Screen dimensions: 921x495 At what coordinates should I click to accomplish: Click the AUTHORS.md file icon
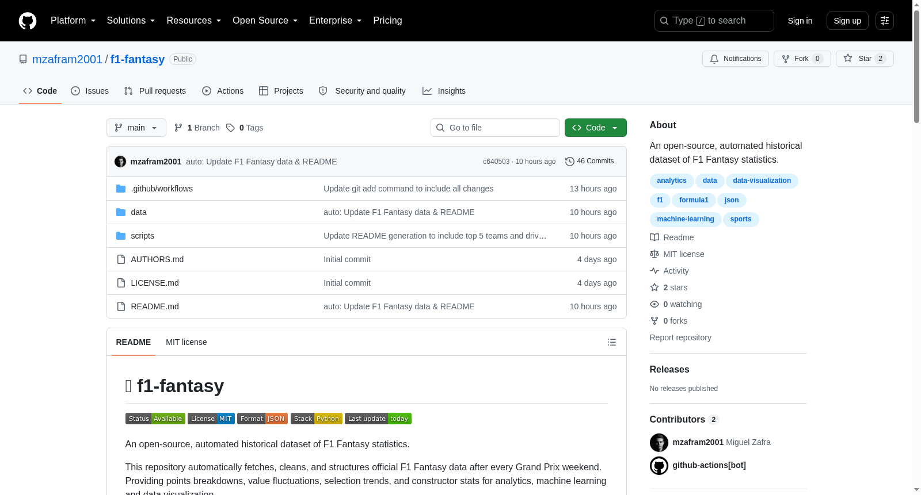(121, 259)
